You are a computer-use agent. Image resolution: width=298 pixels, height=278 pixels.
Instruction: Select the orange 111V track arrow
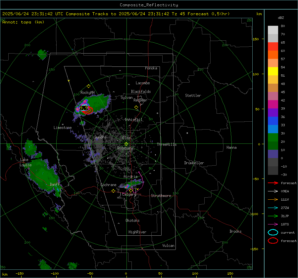(x=273, y=199)
